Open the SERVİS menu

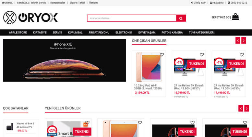pyautogui.click(x=57, y=33)
